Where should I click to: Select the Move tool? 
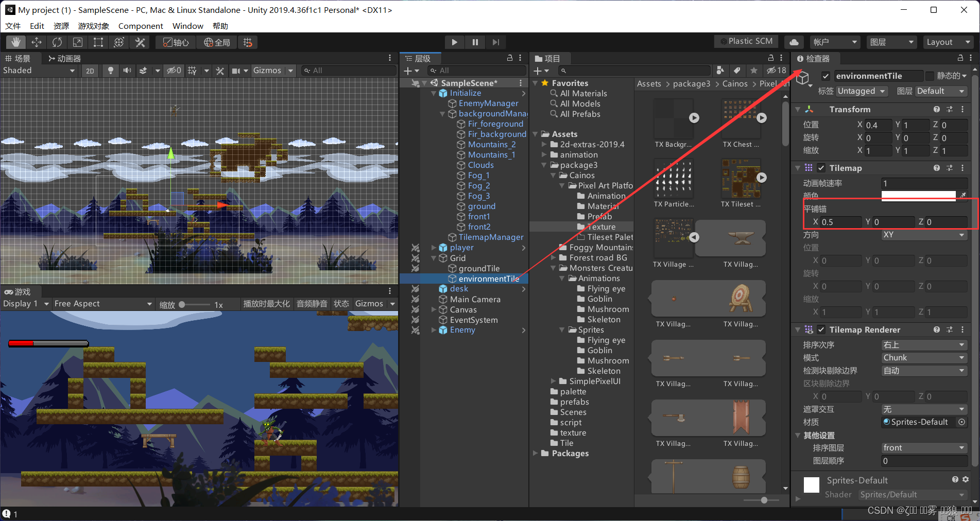coord(37,42)
